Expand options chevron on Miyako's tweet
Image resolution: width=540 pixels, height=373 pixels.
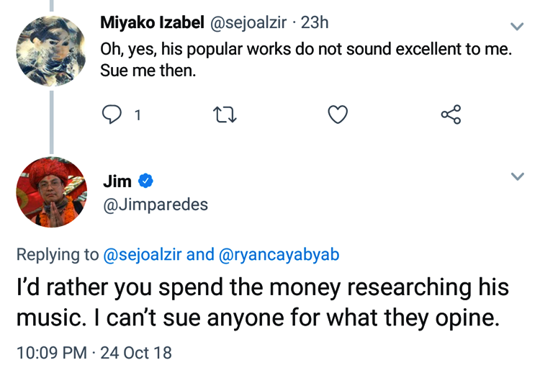tap(516, 27)
